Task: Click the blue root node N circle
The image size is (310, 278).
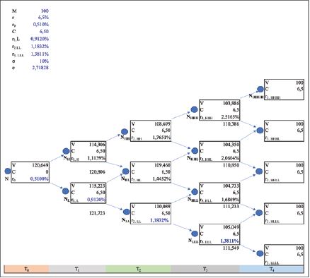Action: 8,171
